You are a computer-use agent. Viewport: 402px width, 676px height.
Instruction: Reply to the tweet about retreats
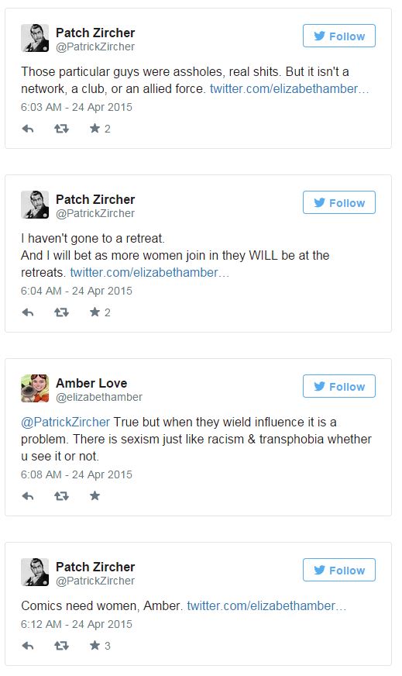[x=28, y=312]
